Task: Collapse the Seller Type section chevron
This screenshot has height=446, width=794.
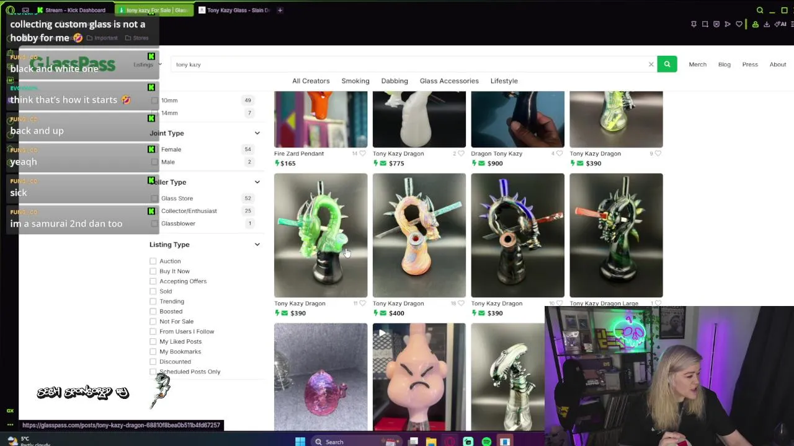Action: coord(257,182)
